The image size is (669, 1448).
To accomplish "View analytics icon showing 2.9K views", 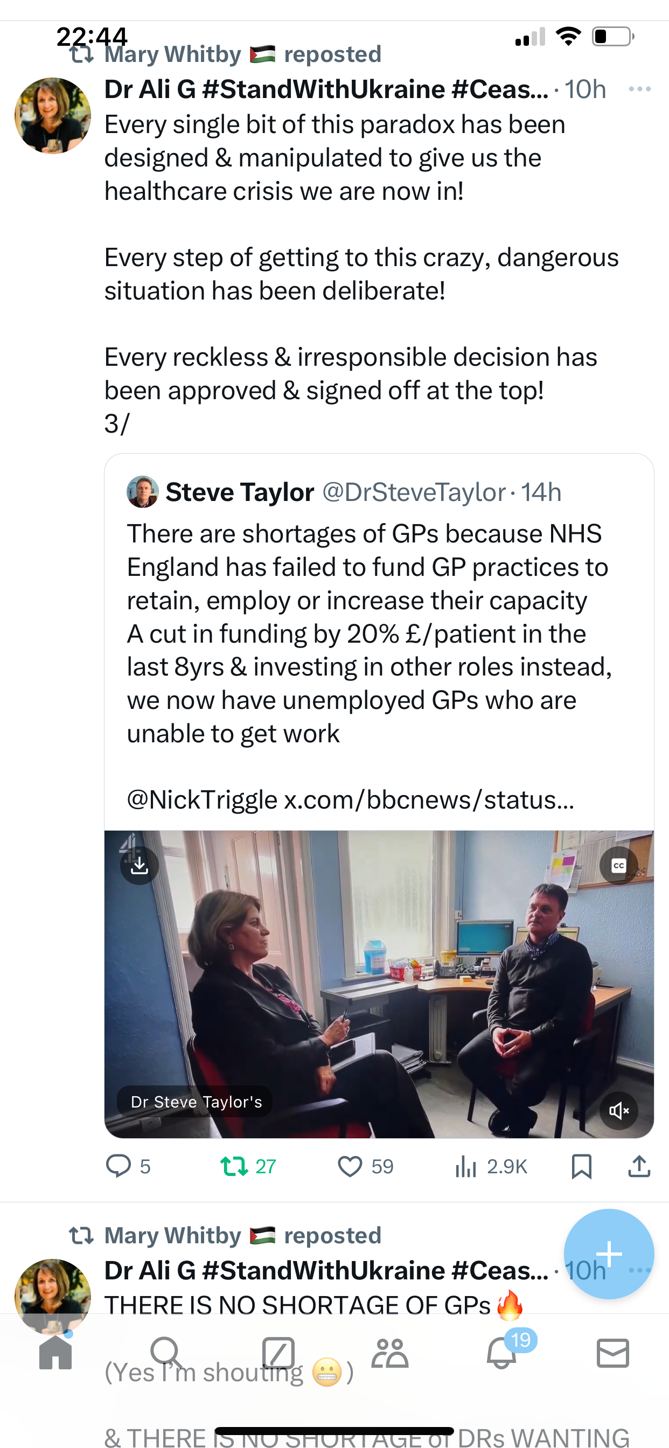I will pos(466,1166).
